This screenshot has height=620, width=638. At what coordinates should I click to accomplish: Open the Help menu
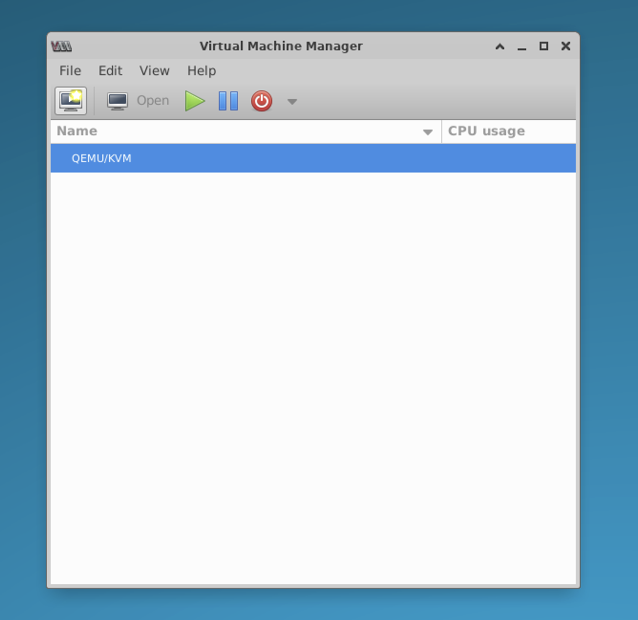click(x=202, y=71)
